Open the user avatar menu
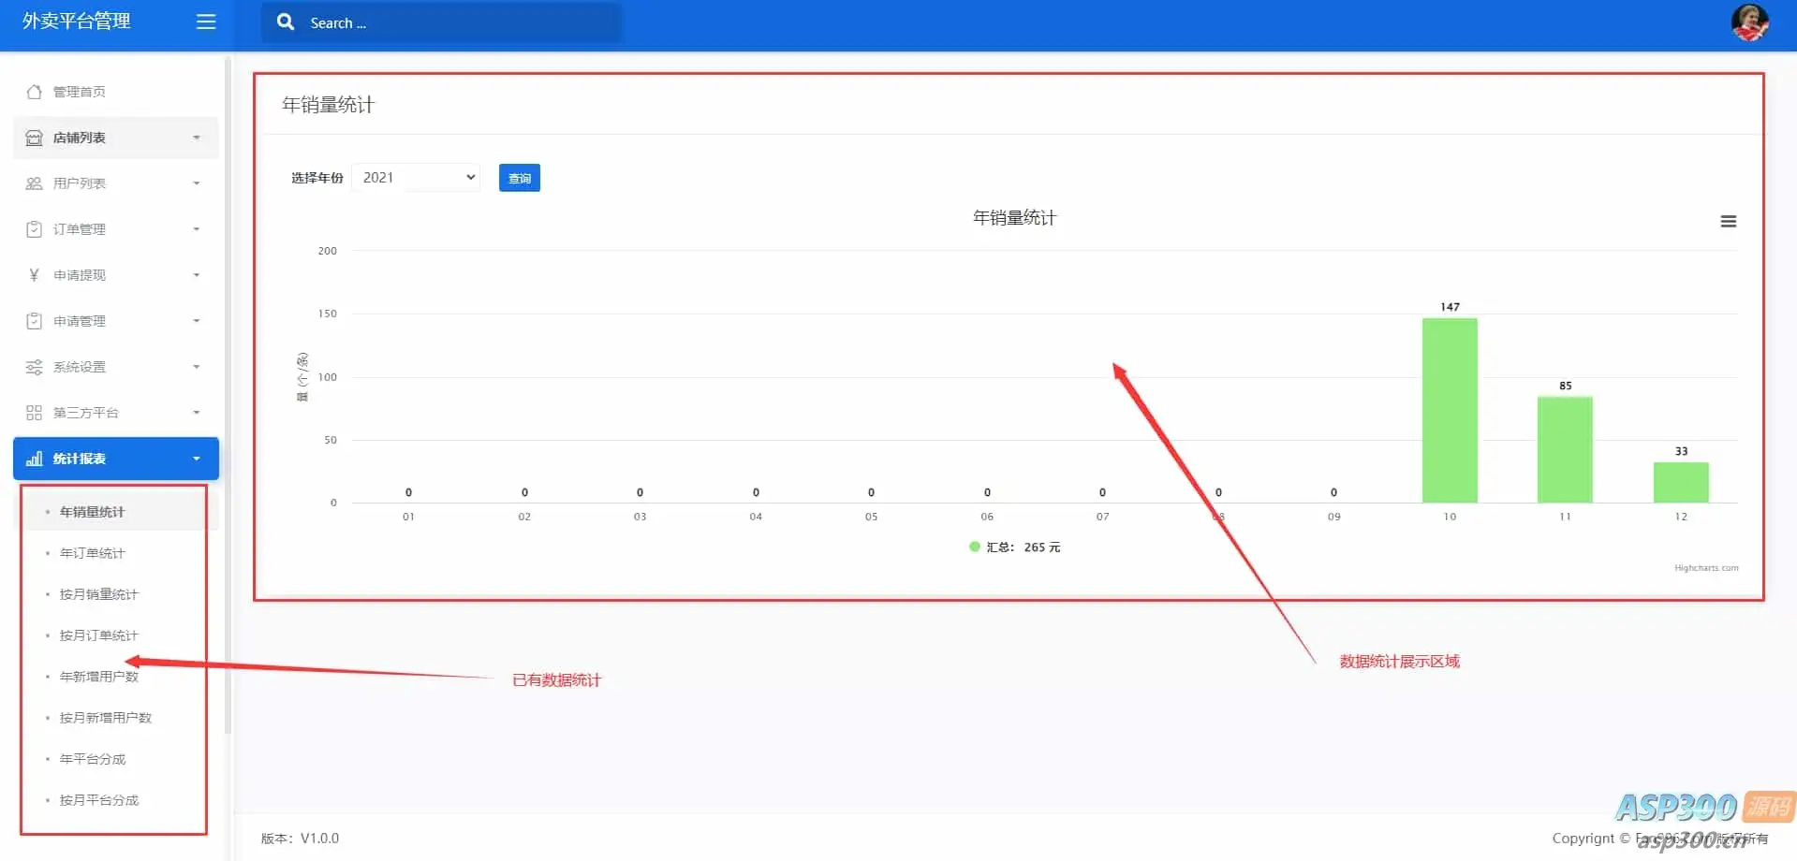This screenshot has height=861, width=1797. tap(1749, 22)
